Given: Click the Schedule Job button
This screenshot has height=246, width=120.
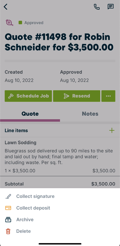Looking at the screenshot, I should [28, 96].
